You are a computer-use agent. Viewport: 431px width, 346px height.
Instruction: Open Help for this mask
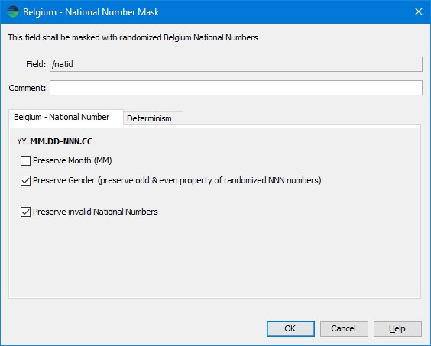coord(397,328)
